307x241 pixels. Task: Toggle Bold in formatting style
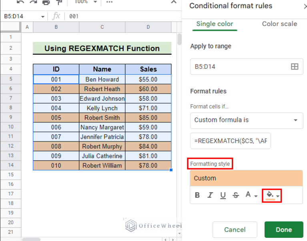click(x=197, y=195)
